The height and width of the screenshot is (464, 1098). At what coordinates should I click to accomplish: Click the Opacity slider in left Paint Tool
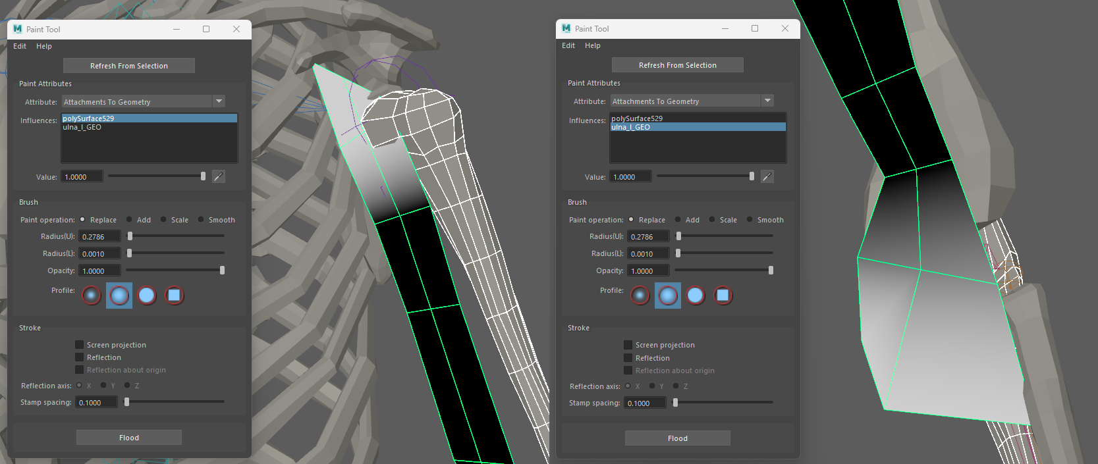[x=175, y=271]
